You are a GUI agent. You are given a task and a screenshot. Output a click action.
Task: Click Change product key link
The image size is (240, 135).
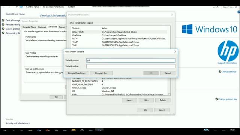pyautogui.click(x=228, y=99)
